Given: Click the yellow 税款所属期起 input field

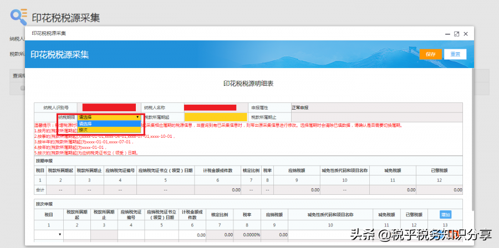Looking at the screenshot, I should pyautogui.click(x=216, y=117).
